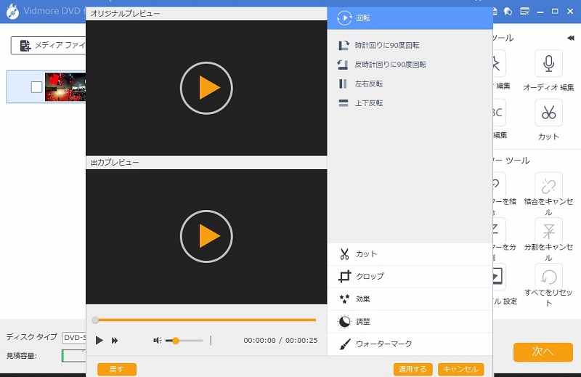Open the menu list icon in the title bar
The image size is (581, 377).
tap(524, 11)
